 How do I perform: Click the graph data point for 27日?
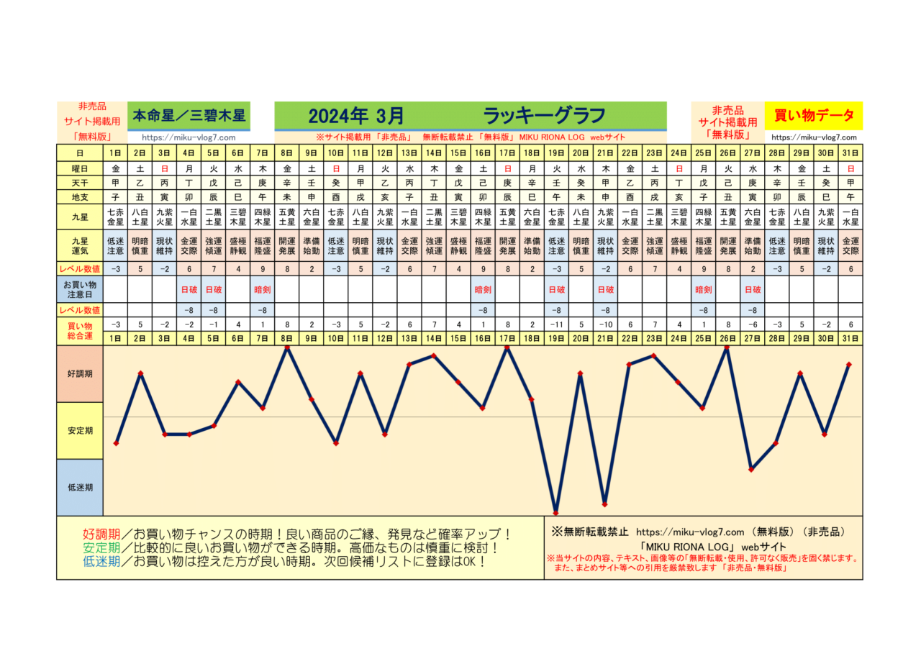click(x=752, y=469)
